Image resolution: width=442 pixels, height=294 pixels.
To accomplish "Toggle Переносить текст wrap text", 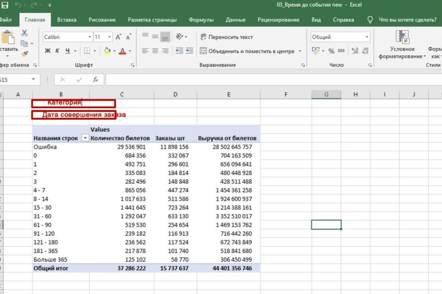I will click(227, 37).
